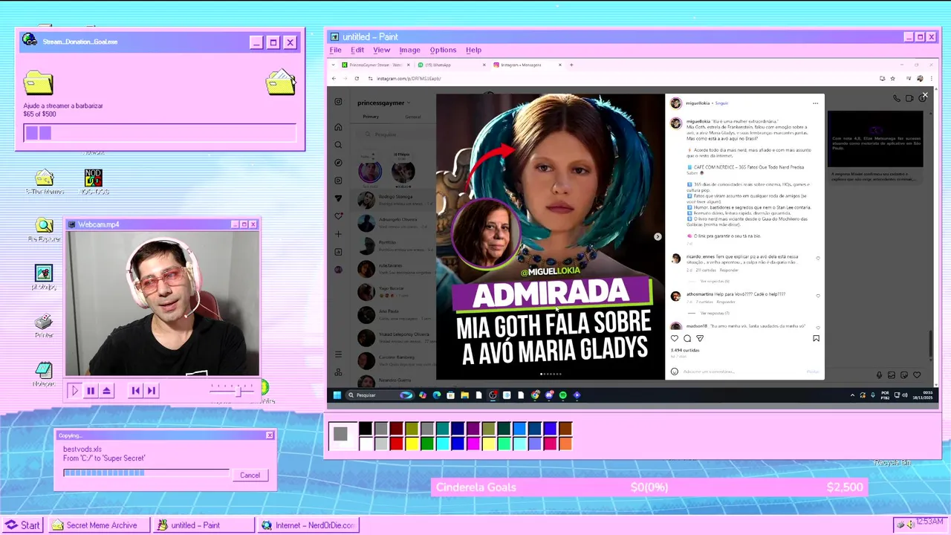The height and width of the screenshot is (535, 951).
Task: Click the Create plus icon in Instagram sidebar
Action: point(338,234)
